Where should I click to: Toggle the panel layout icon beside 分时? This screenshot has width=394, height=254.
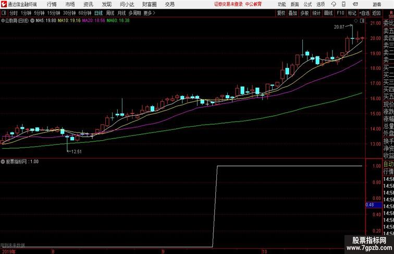pyautogui.click(x=4, y=13)
